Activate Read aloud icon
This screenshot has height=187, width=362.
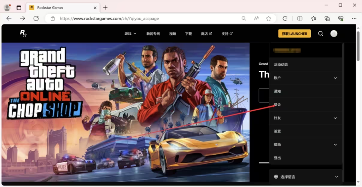pos(256,18)
